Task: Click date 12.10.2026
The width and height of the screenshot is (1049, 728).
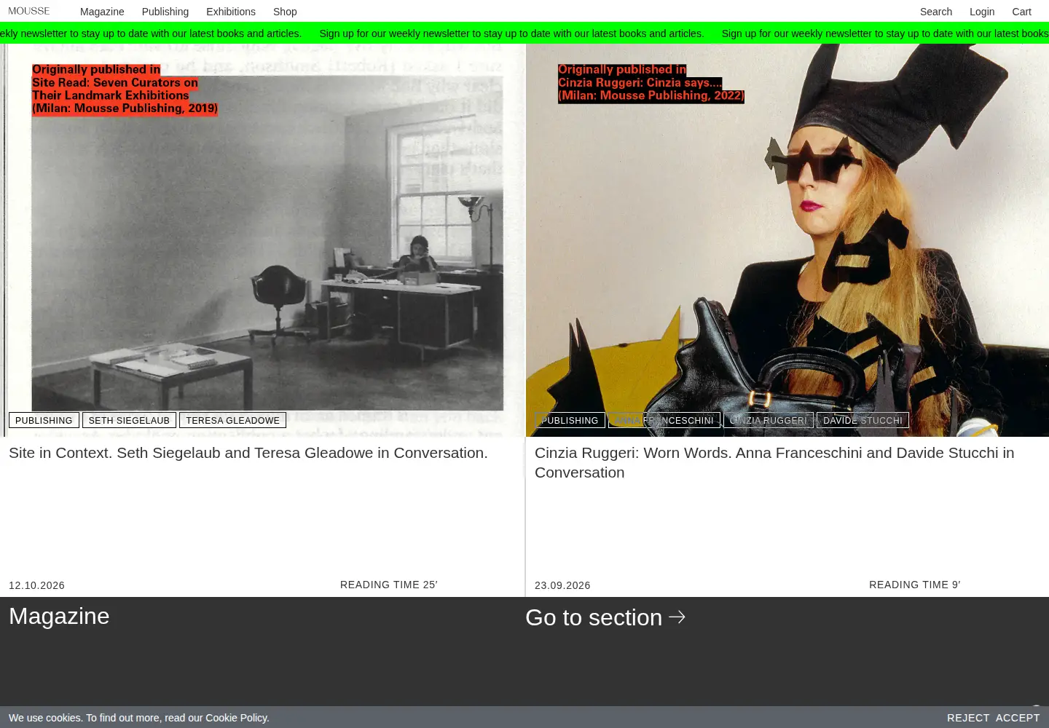Action: click(x=36, y=585)
